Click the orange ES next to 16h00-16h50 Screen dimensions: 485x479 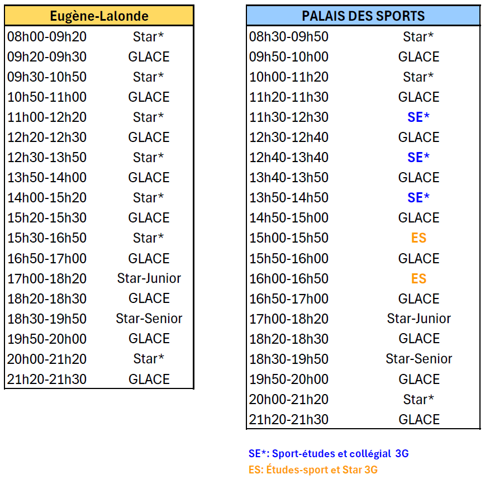click(419, 278)
